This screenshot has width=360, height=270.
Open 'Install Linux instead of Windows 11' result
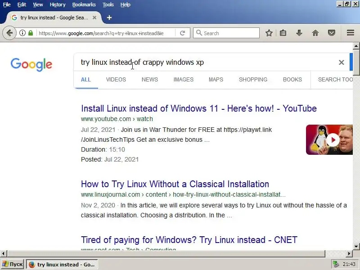[199, 108]
